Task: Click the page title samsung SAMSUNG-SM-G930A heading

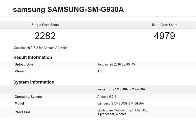Action: tap(69, 9)
